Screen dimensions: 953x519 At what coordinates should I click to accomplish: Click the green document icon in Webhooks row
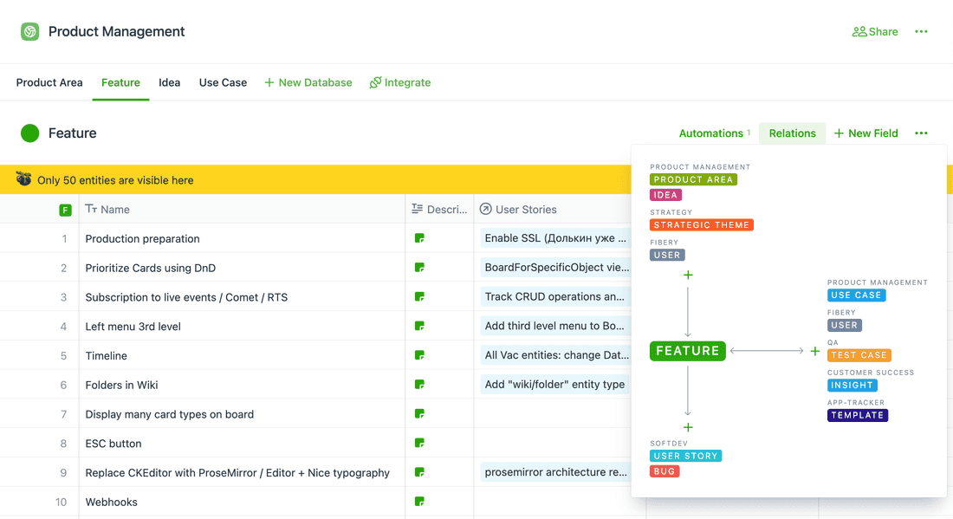419,502
